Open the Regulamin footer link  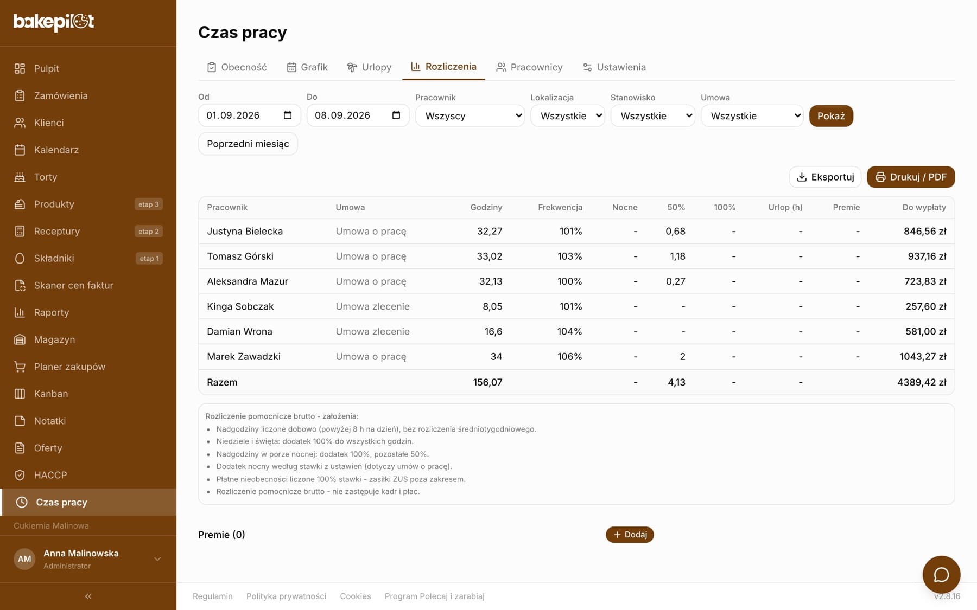(x=213, y=596)
